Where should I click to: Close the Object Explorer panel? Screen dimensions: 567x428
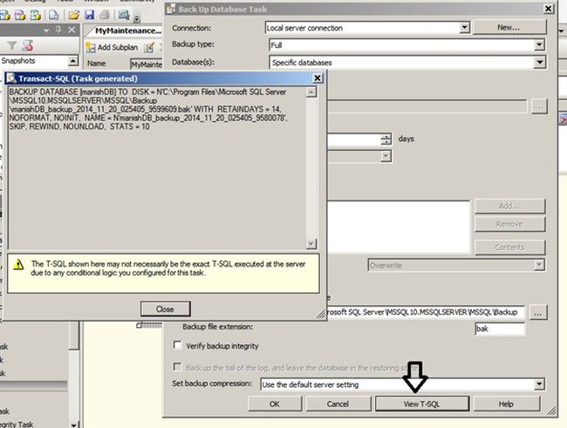[72, 30]
